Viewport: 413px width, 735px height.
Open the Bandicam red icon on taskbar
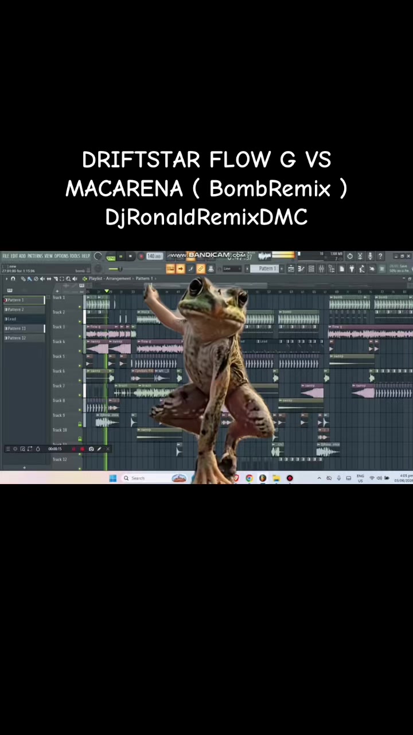(290, 478)
